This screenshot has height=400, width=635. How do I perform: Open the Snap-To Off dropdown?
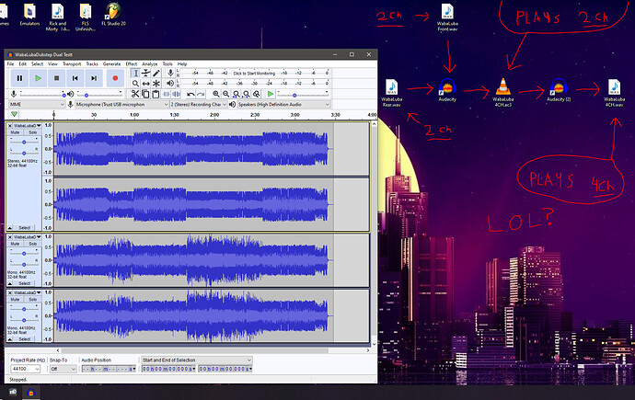[63, 369]
